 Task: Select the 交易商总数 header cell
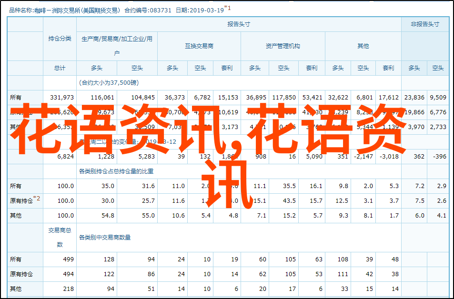pyautogui.click(x=60, y=237)
